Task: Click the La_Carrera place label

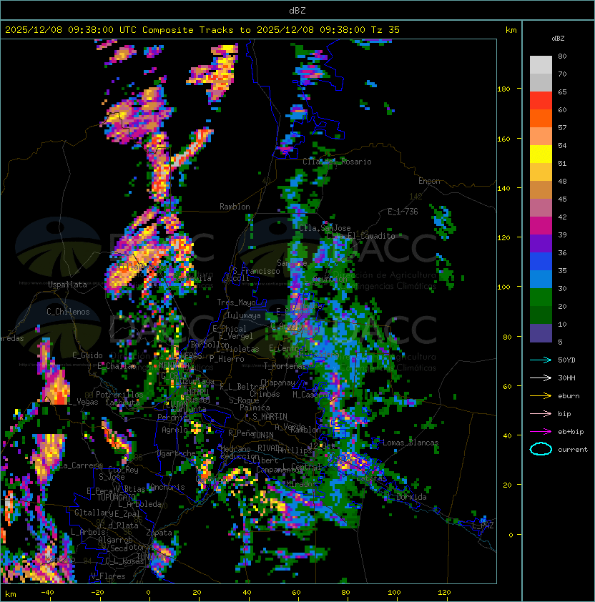Action: click(x=81, y=465)
